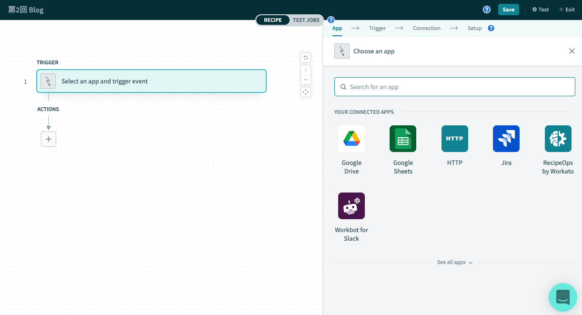Switch to TEST JOBS view

[306, 20]
